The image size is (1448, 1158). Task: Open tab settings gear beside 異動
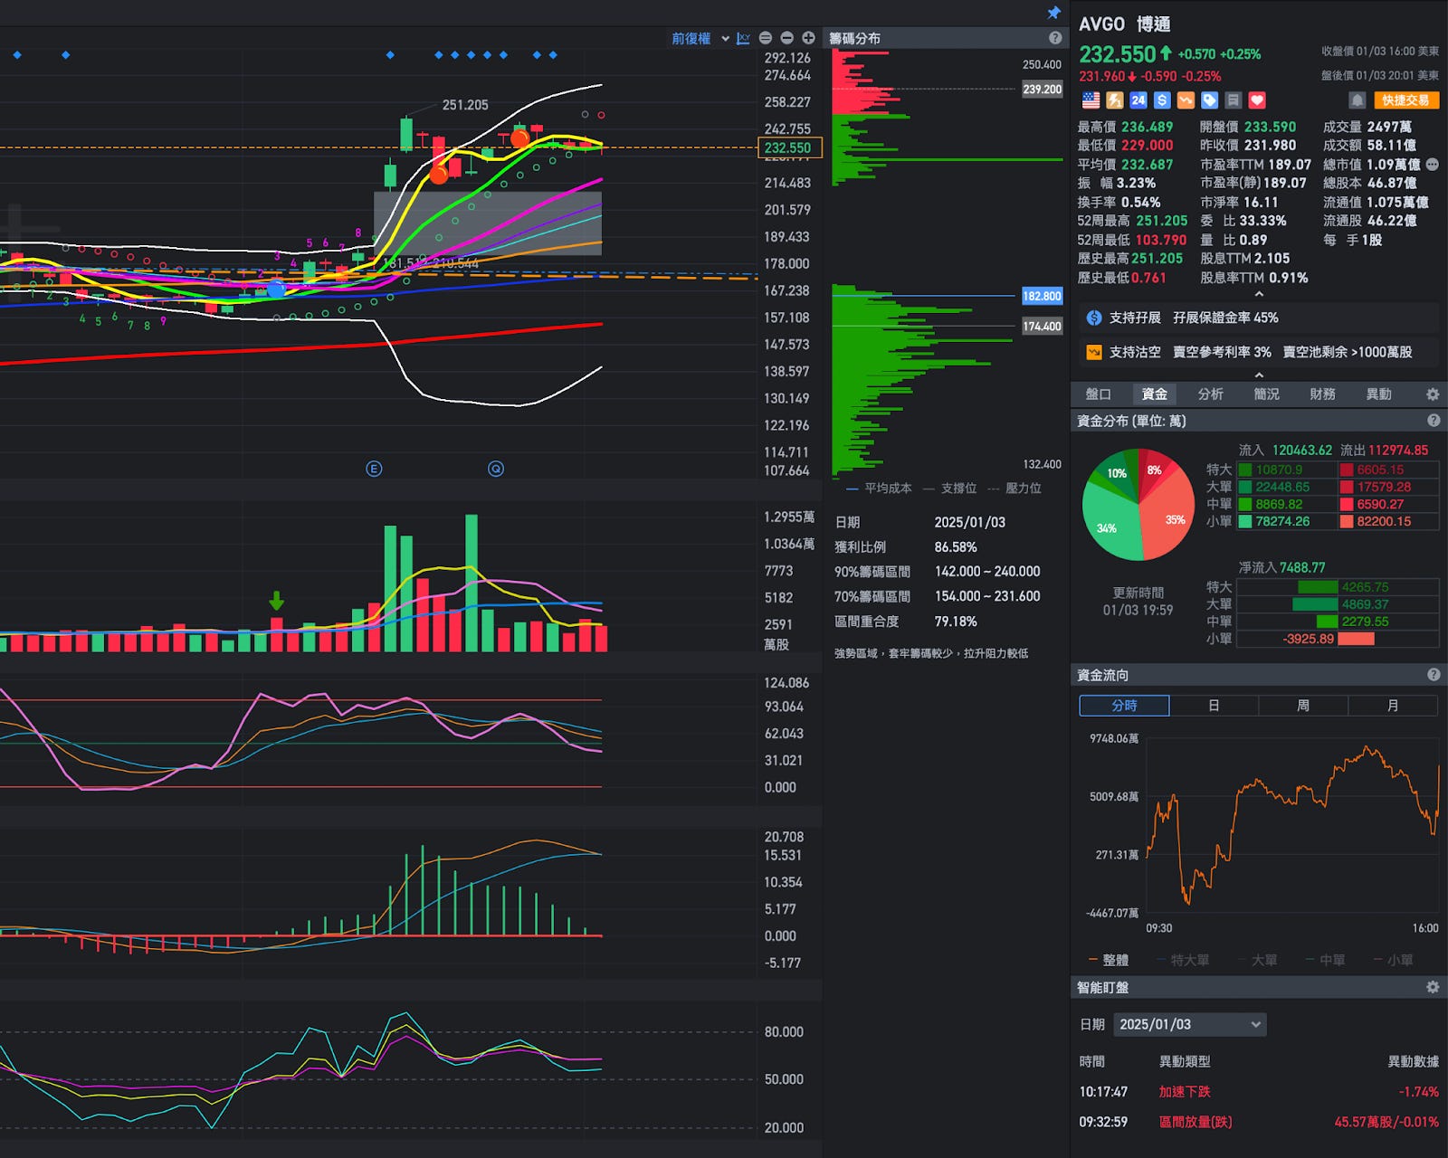(x=1433, y=394)
